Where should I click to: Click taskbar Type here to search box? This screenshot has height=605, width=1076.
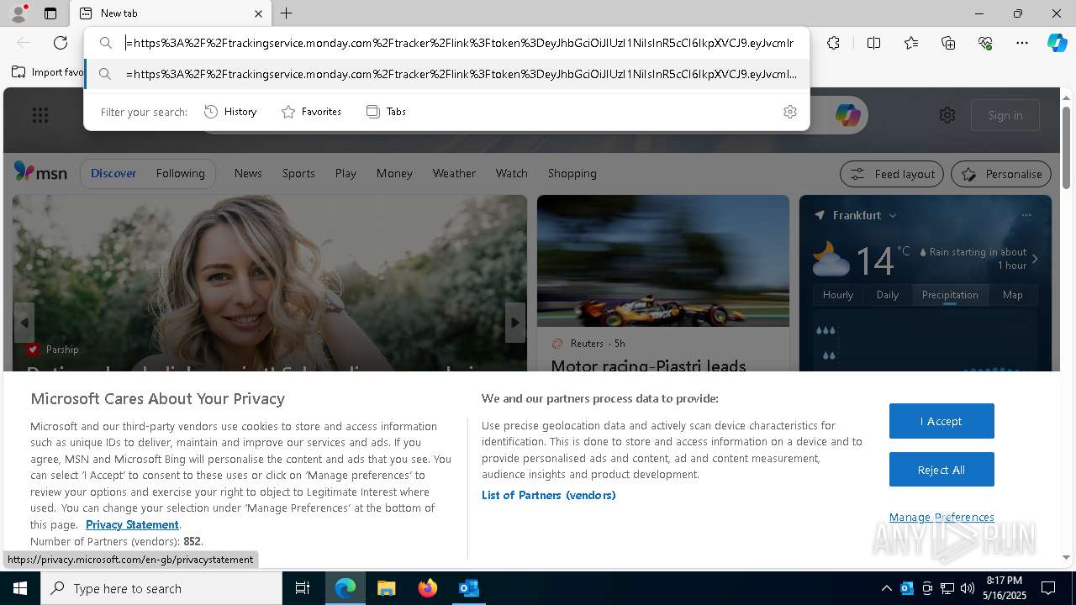tap(161, 588)
